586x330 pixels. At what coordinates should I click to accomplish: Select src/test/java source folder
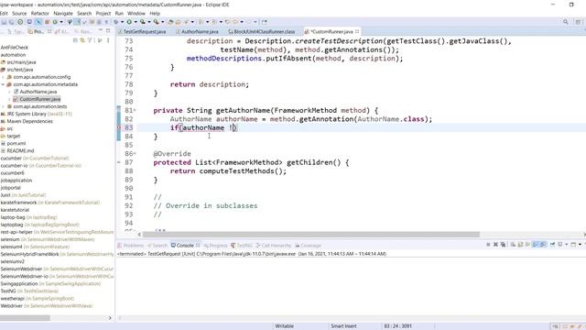tap(20, 70)
